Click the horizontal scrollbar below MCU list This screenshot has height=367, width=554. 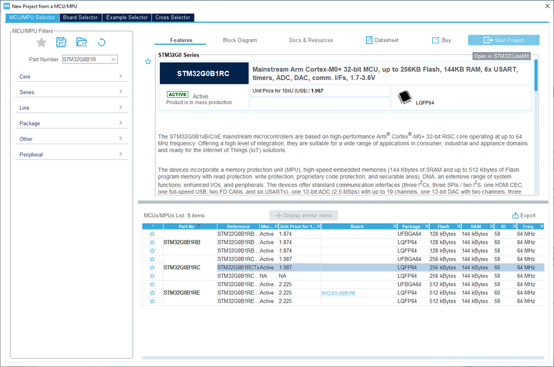[343, 358]
